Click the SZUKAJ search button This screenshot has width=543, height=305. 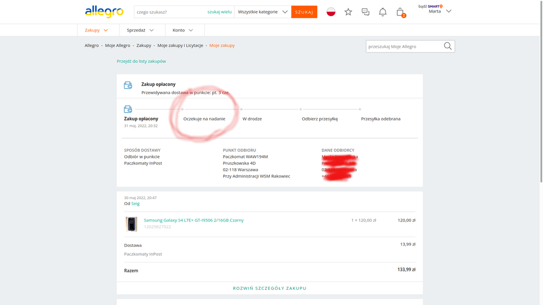(304, 12)
